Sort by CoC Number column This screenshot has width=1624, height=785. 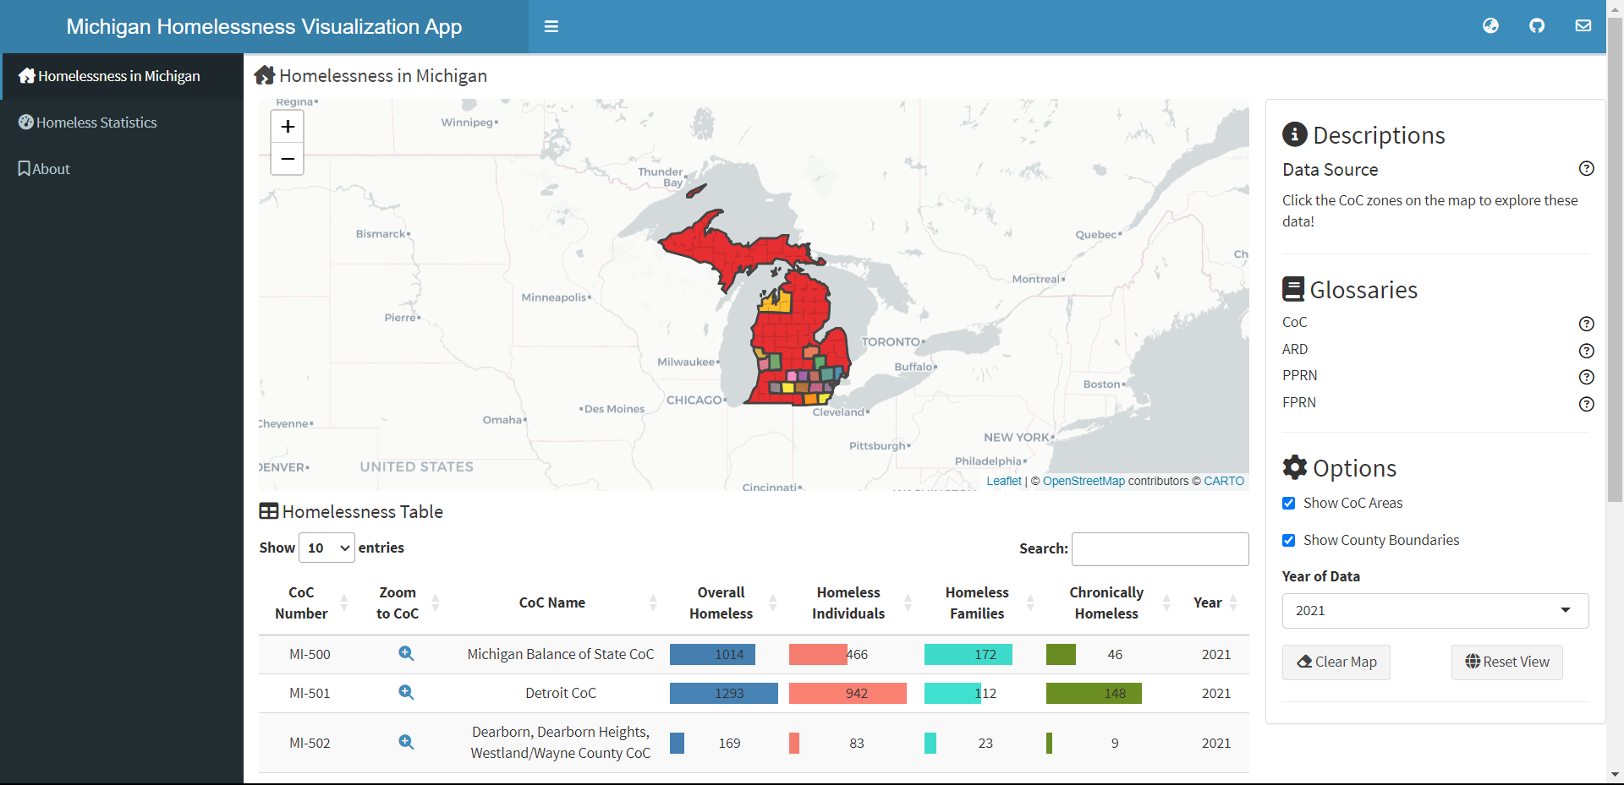[309, 602]
